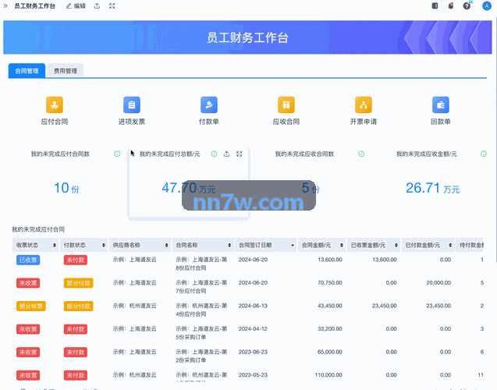The height and width of the screenshot is (390, 497).
Task: Sort by 已收票金额/元 column
Action: [396, 245]
